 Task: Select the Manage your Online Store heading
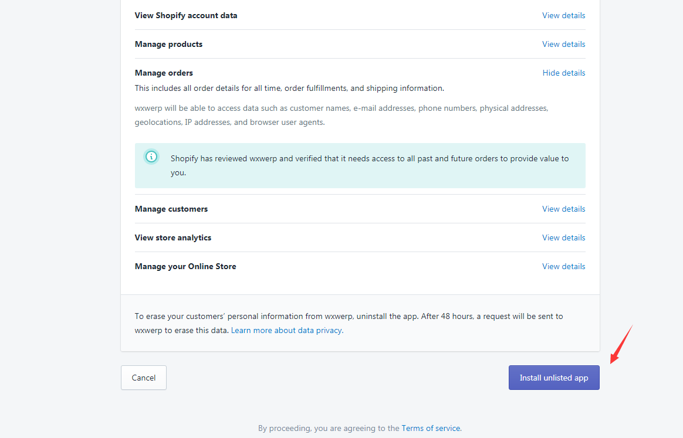tap(185, 266)
